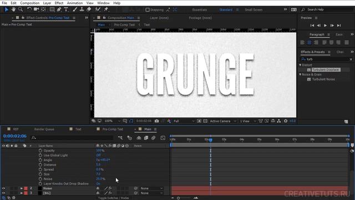Viewport: 355px width, 200px height.
Task: Open the Effect menu
Action: coord(59,3)
